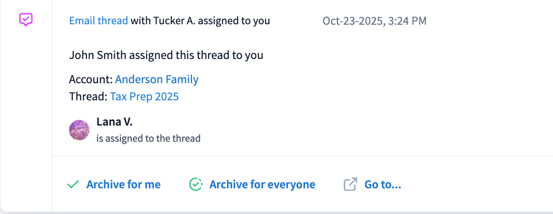Click the Lana V. assignee name
The image size is (553, 214).
click(x=114, y=122)
